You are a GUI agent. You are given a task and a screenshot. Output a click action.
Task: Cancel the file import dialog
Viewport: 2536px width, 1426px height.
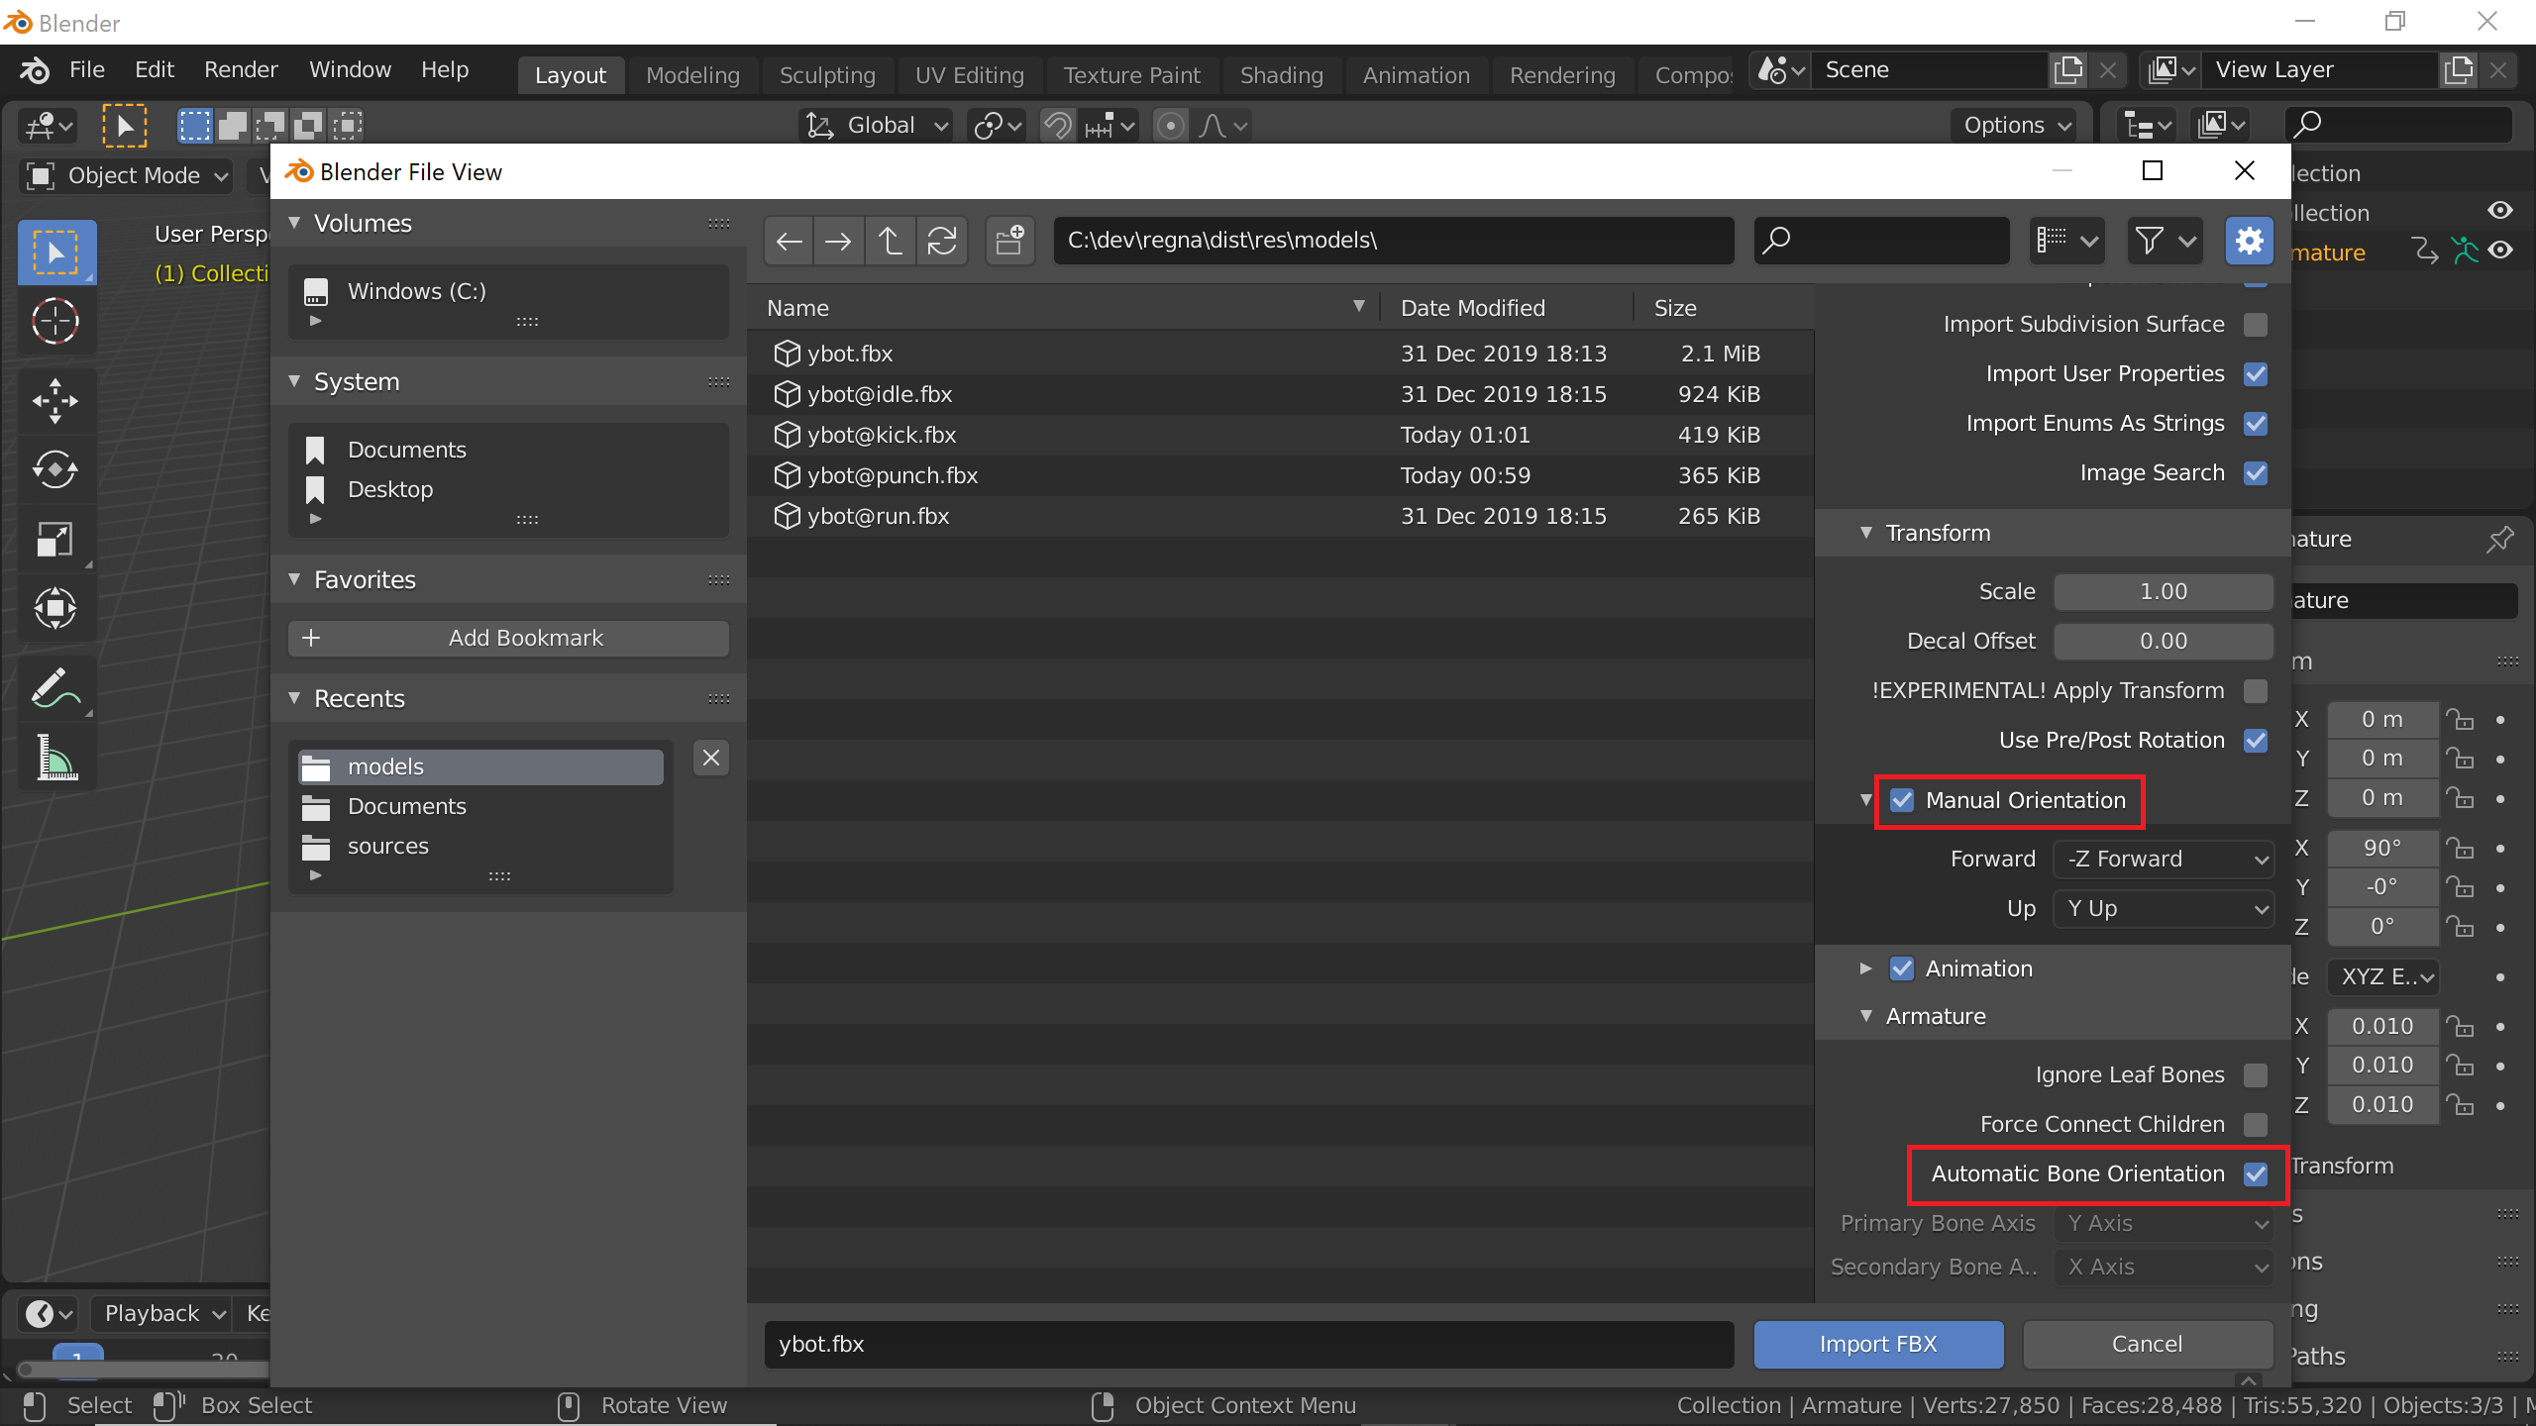click(x=2147, y=1345)
